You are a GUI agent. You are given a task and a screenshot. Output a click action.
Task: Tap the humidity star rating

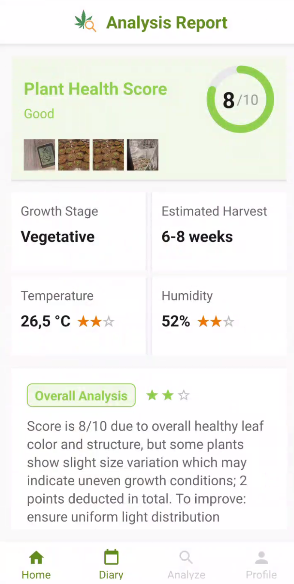click(x=215, y=322)
